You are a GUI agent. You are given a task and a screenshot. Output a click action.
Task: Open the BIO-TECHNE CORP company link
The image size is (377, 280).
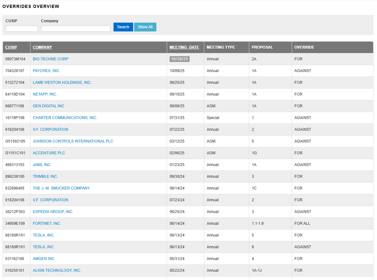point(50,59)
